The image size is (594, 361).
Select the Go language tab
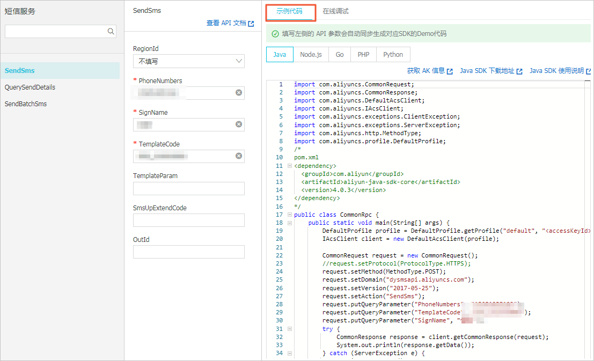(340, 55)
